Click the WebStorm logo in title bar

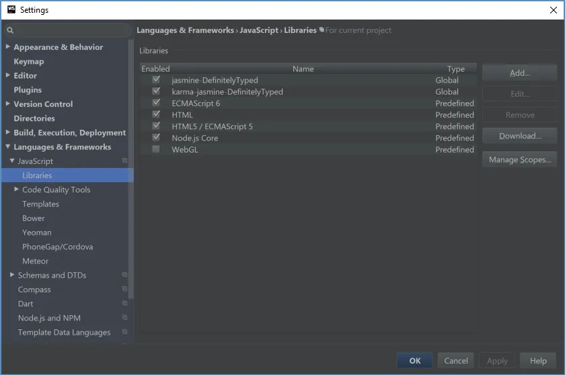coord(11,9)
